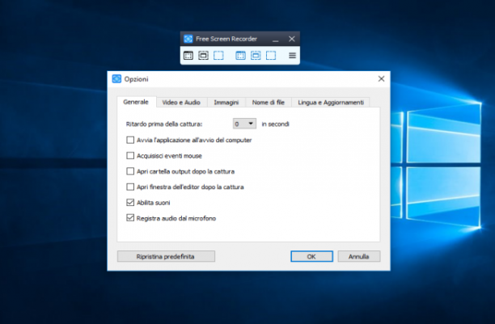The height and width of the screenshot is (324, 495).
Task: Select the Generale tab
Action: (136, 102)
